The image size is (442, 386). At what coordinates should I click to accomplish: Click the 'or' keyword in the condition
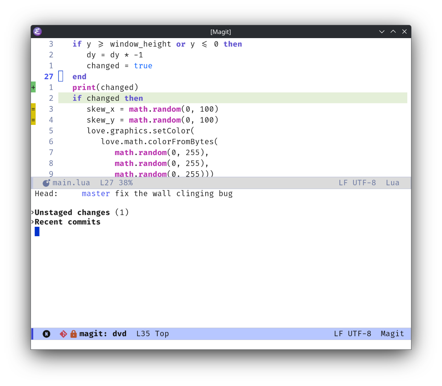pyautogui.click(x=181, y=44)
